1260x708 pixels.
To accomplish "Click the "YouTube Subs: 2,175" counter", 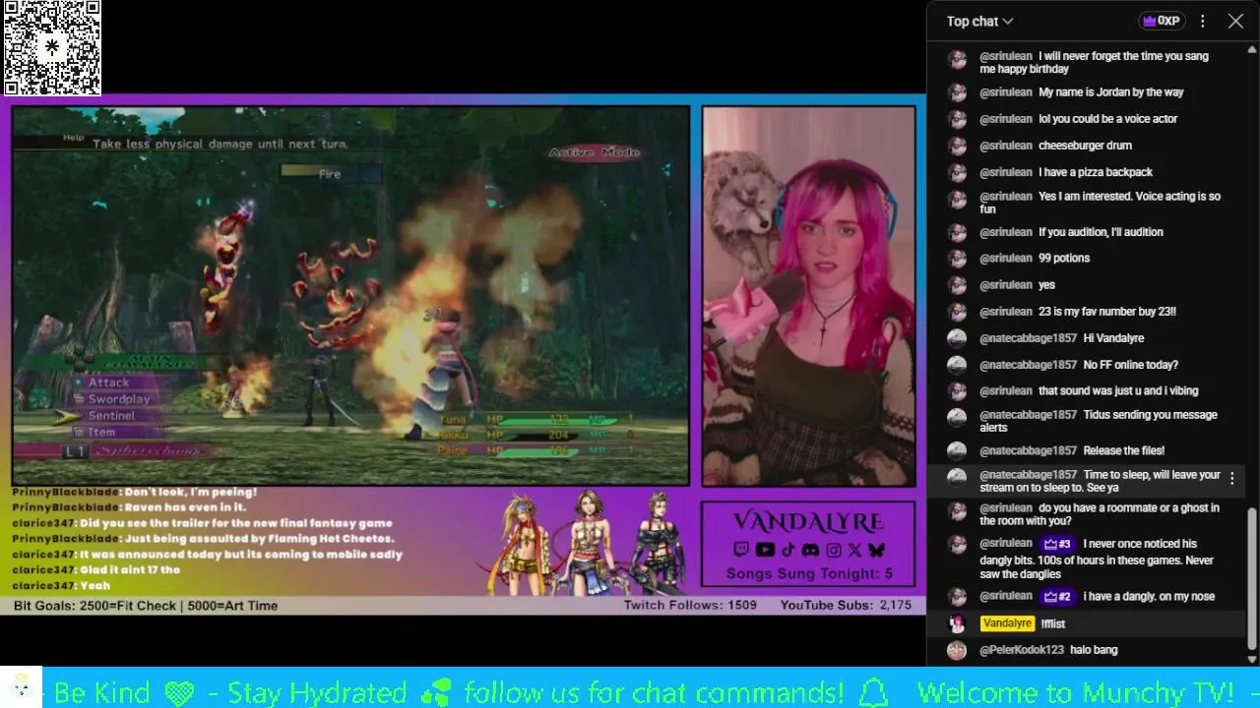I will click(846, 605).
